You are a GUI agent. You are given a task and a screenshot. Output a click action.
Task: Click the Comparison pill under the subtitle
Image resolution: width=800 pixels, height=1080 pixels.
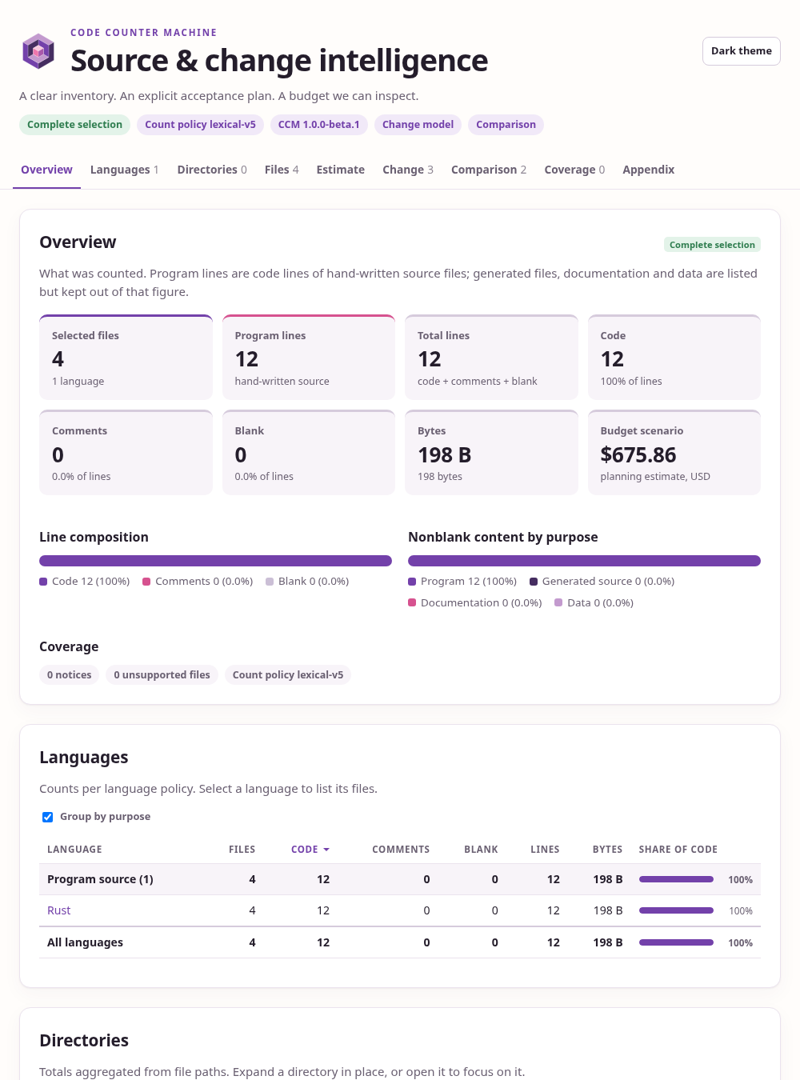(x=506, y=125)
